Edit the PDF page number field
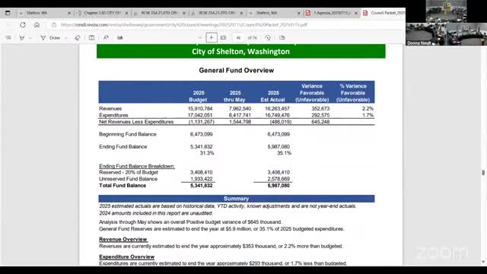 [238, 38]
